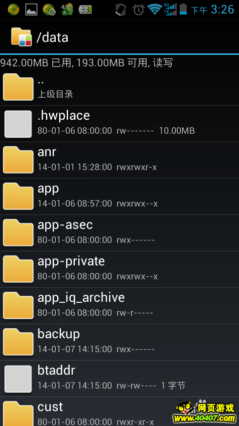Image resolution: width=239 pixels, height=426 pixels.
Task: Tap the file manager app icon
Action: [21, 37]
